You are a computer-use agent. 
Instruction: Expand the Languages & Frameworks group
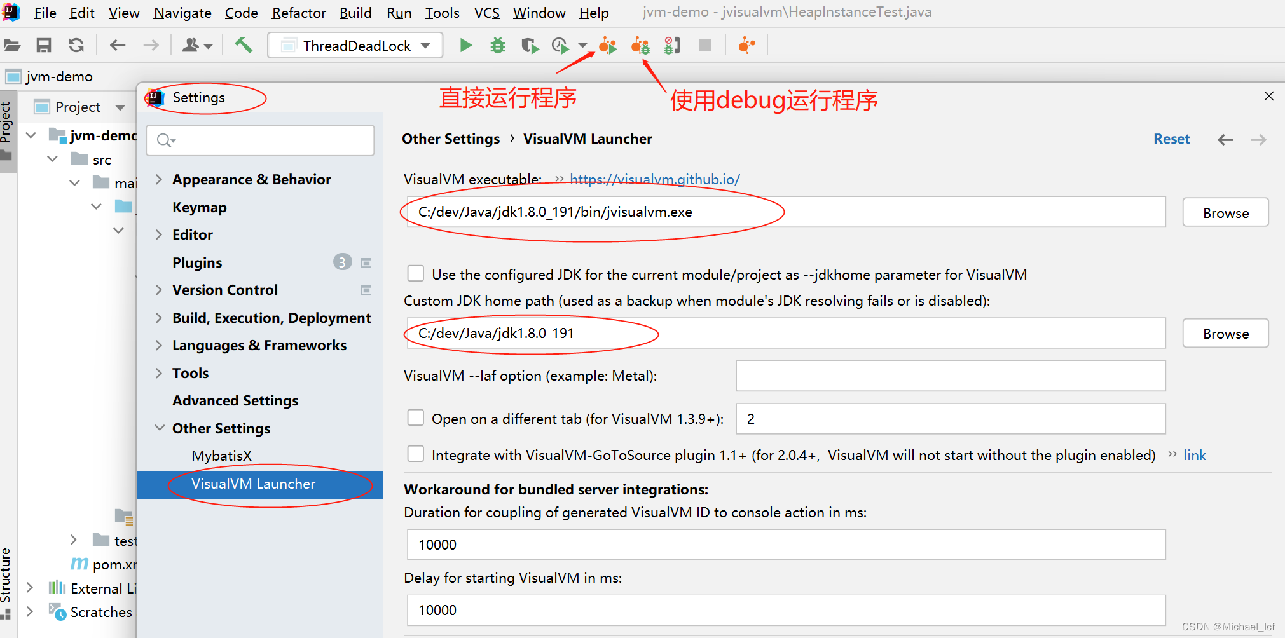click(x=159, y=345)
